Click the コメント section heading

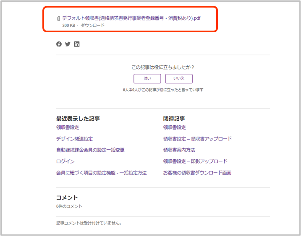click(67, 197)
